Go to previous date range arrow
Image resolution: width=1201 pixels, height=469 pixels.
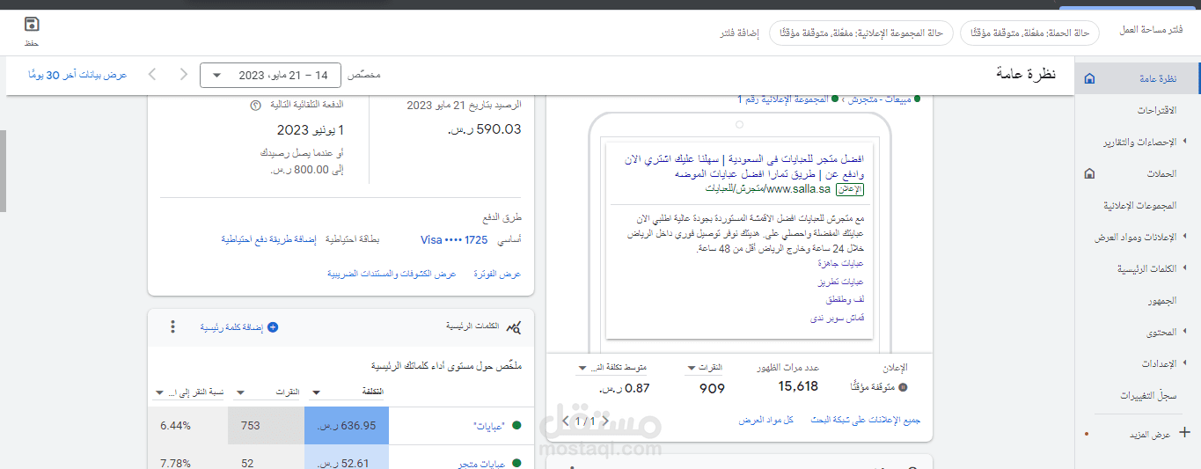click(153, 74)
